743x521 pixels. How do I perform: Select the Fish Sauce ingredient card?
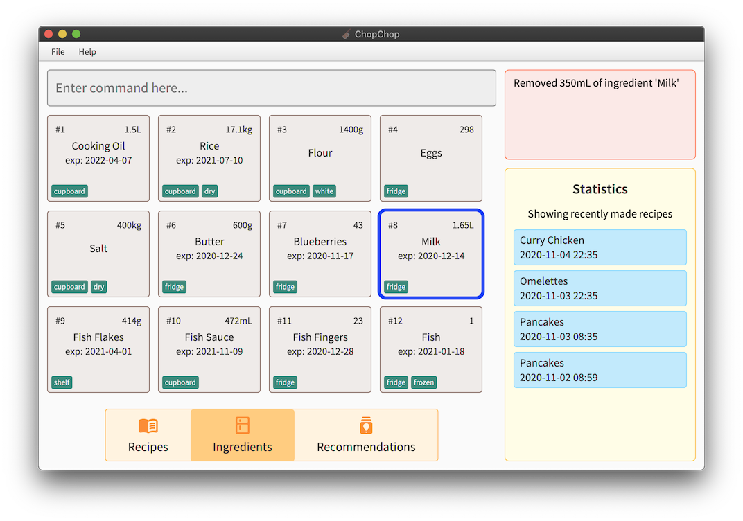pyautogui.click(x=209, y=350)
